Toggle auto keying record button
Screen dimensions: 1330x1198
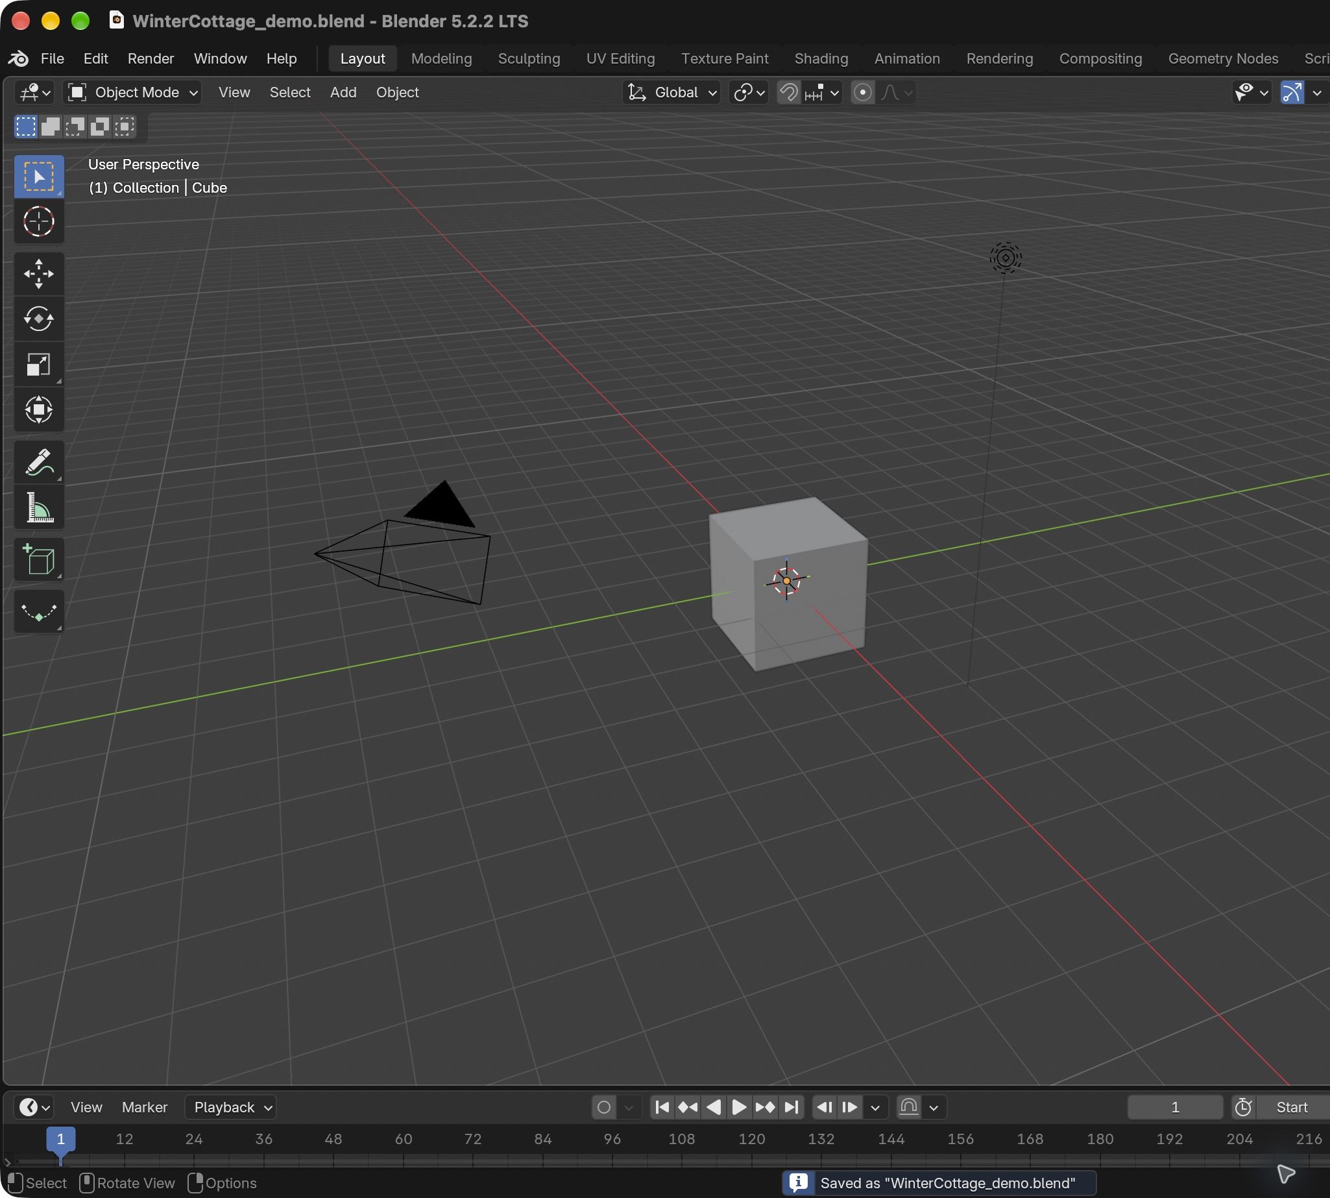604,1107
